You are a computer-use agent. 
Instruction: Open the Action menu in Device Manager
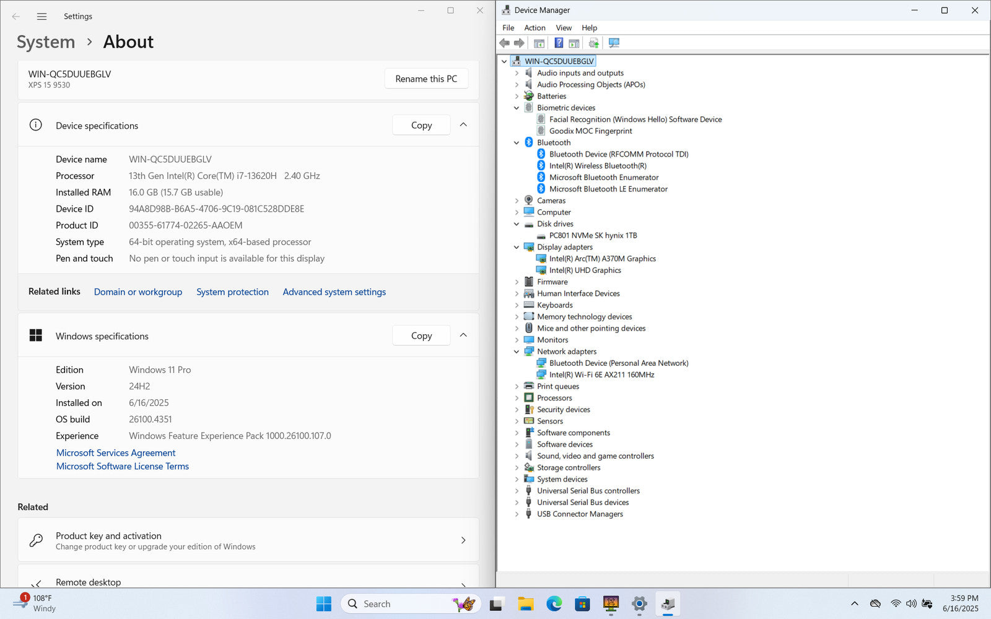[535, 28]
